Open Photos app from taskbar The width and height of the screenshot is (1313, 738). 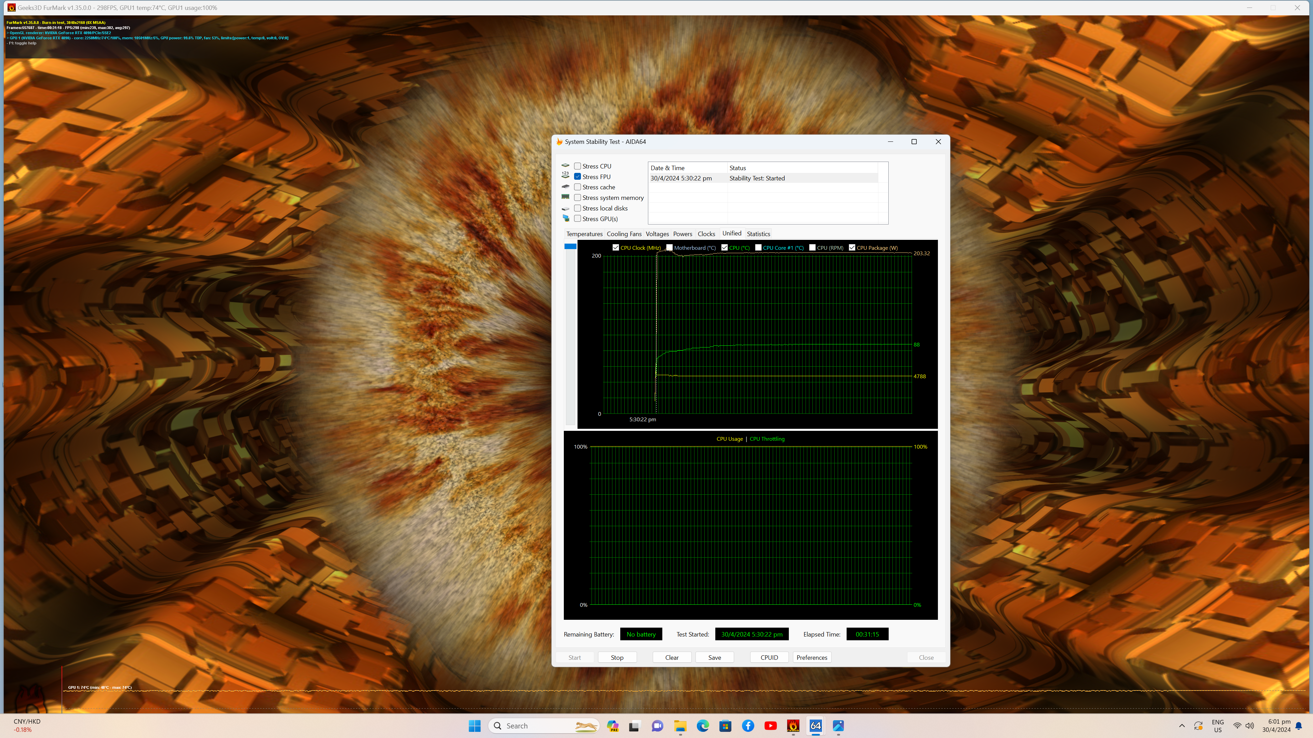[x=838, y=726]
